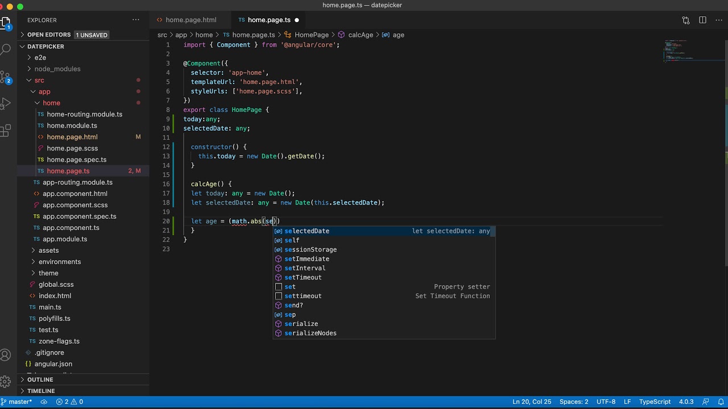This screenshot has width=728, height=409.
Task: Switch to the home.page.html tab
Action: 191,20
